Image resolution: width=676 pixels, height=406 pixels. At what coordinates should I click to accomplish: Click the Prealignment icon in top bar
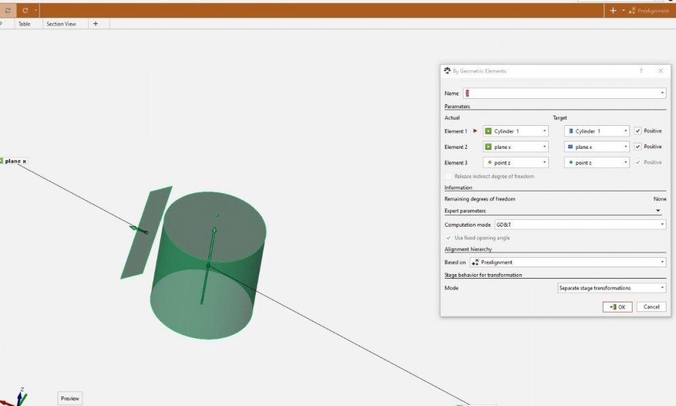click(x=632, y=11)
